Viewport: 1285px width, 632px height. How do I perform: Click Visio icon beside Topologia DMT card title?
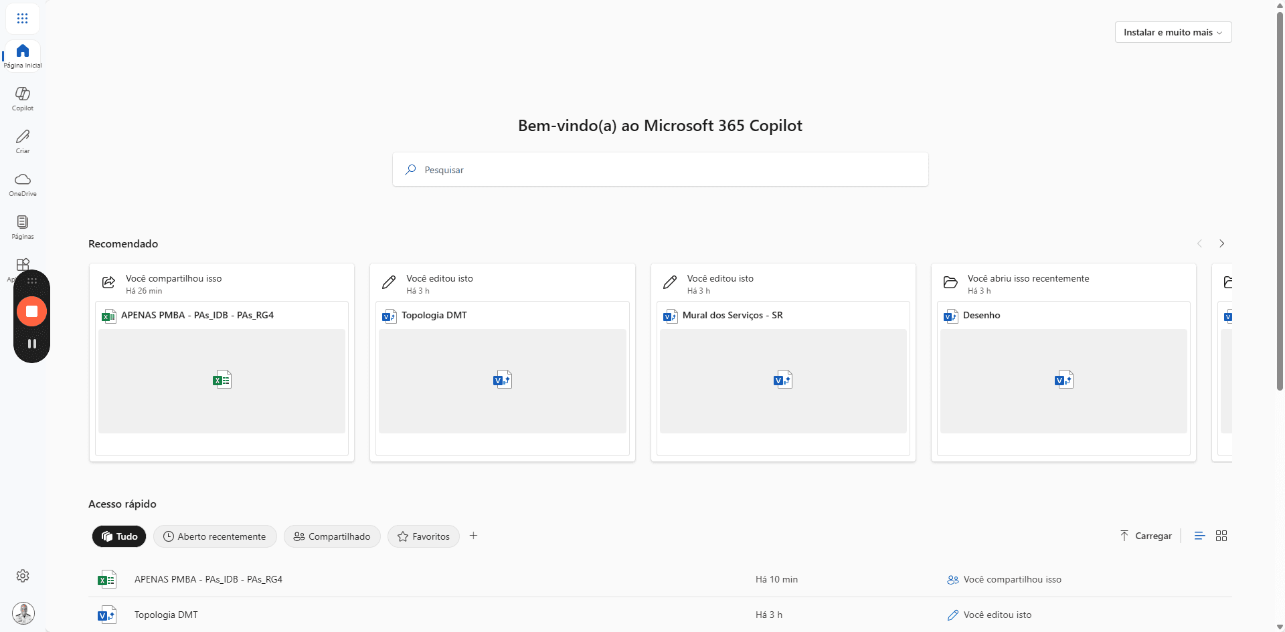pyautogui.click(x=390, y=316)
